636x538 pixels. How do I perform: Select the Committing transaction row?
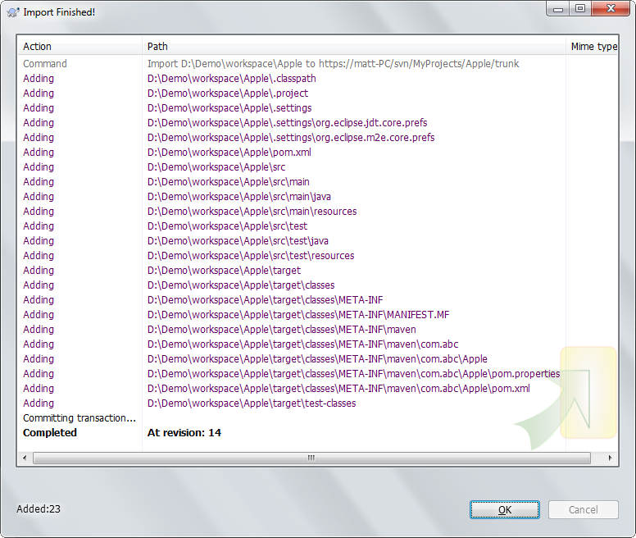[x=79, y=418]
